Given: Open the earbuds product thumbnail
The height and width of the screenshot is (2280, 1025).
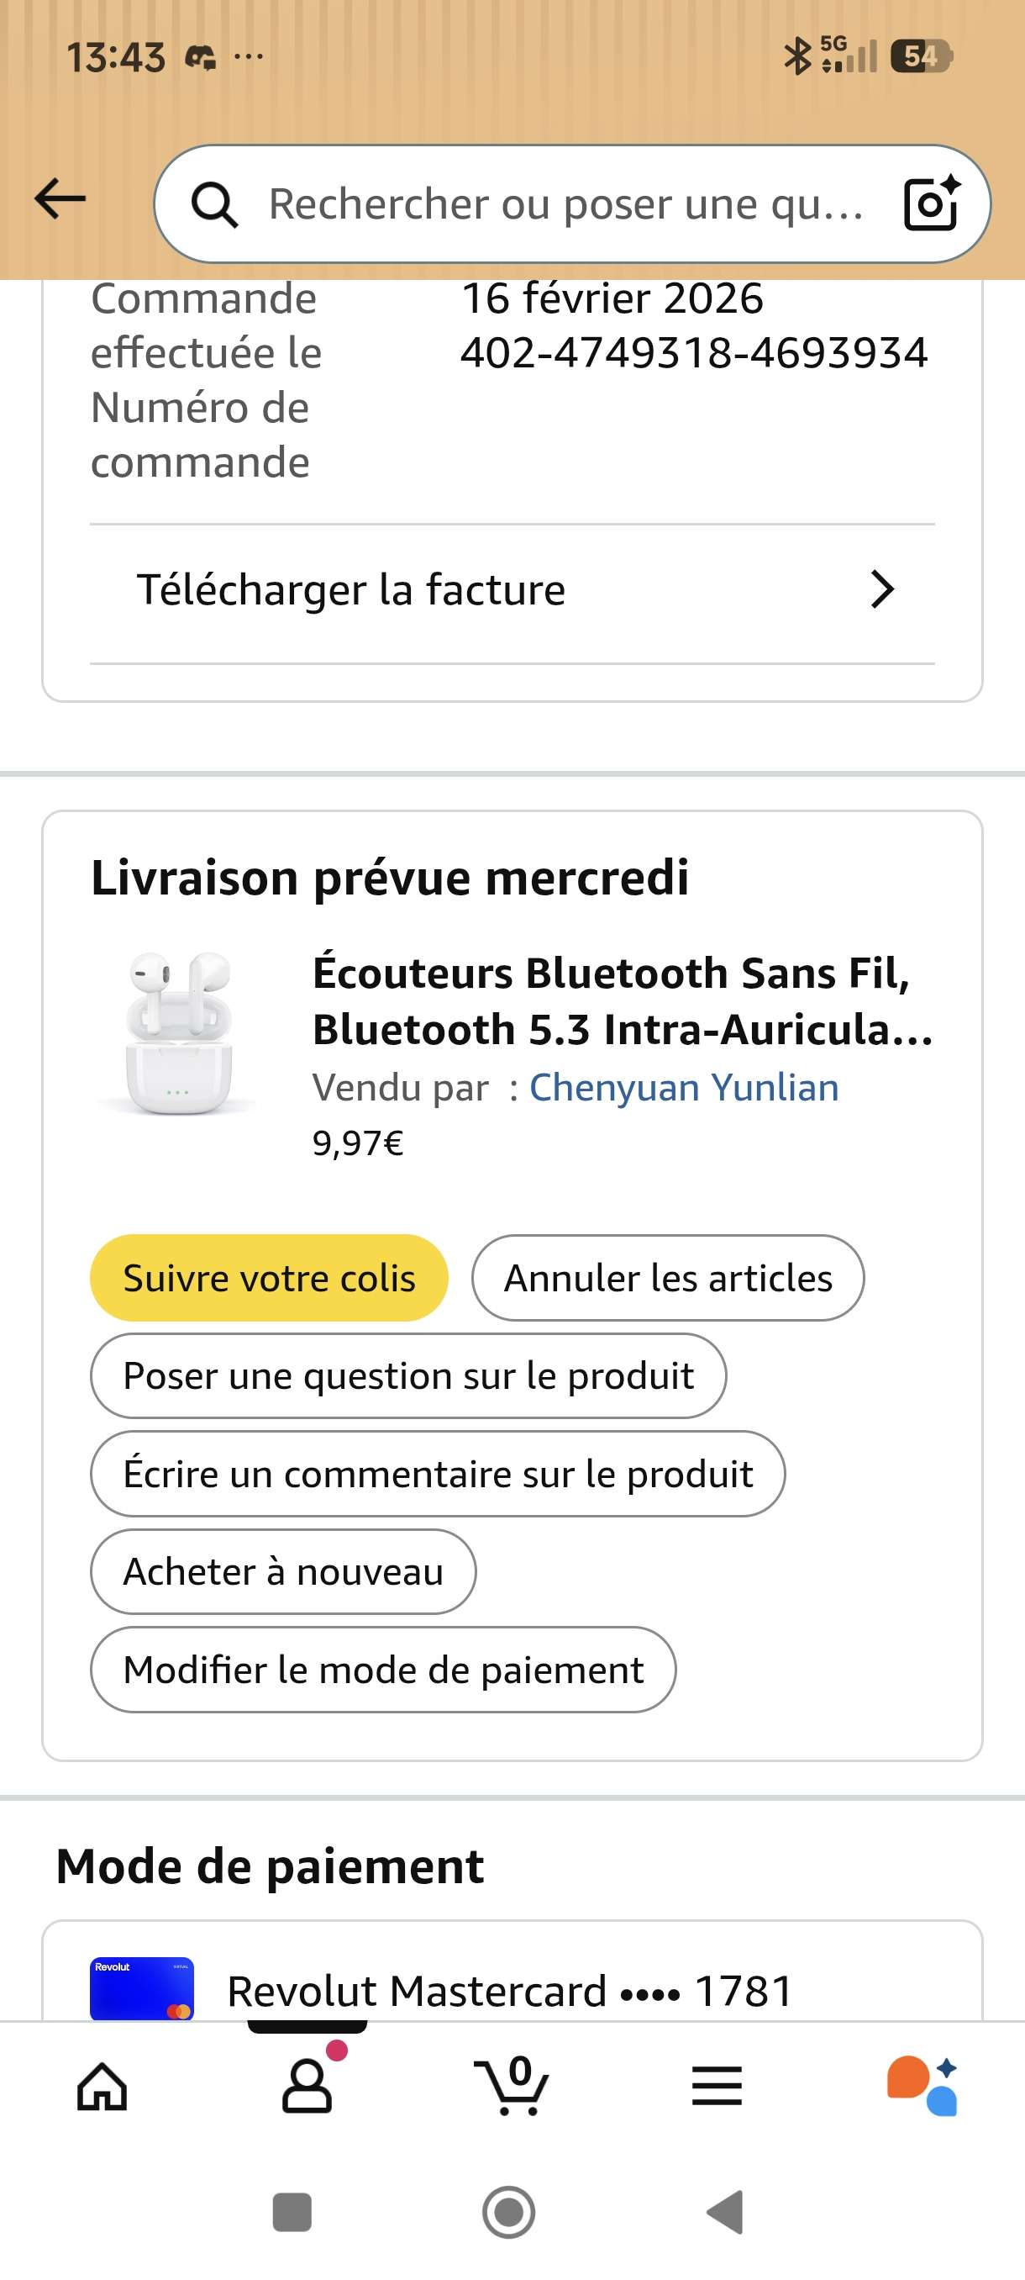Looking at the screenshot, I should [179, 1032].
